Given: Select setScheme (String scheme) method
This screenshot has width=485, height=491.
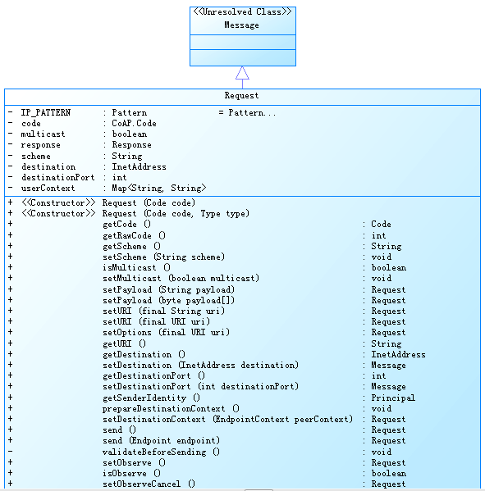Looking at the screenshot, I should click(x=163, y=257).
